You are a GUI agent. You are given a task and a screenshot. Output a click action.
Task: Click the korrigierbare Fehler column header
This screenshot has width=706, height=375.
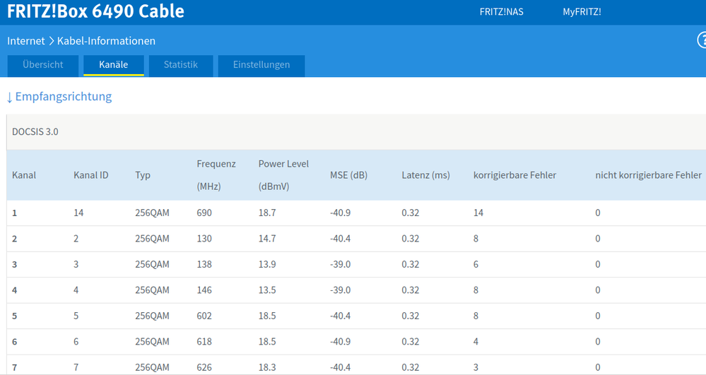[x=514, y=175]
